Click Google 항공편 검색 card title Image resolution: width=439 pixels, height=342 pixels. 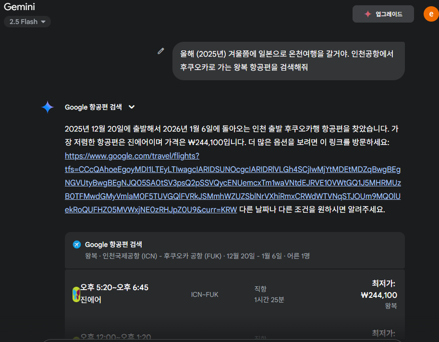[x=113, y=244]
